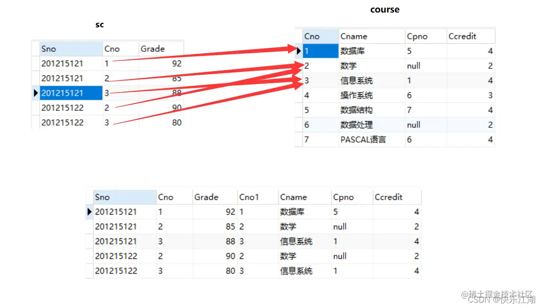
Task: Click Cpno 1 in course row 信息系统
Action: 409,80
